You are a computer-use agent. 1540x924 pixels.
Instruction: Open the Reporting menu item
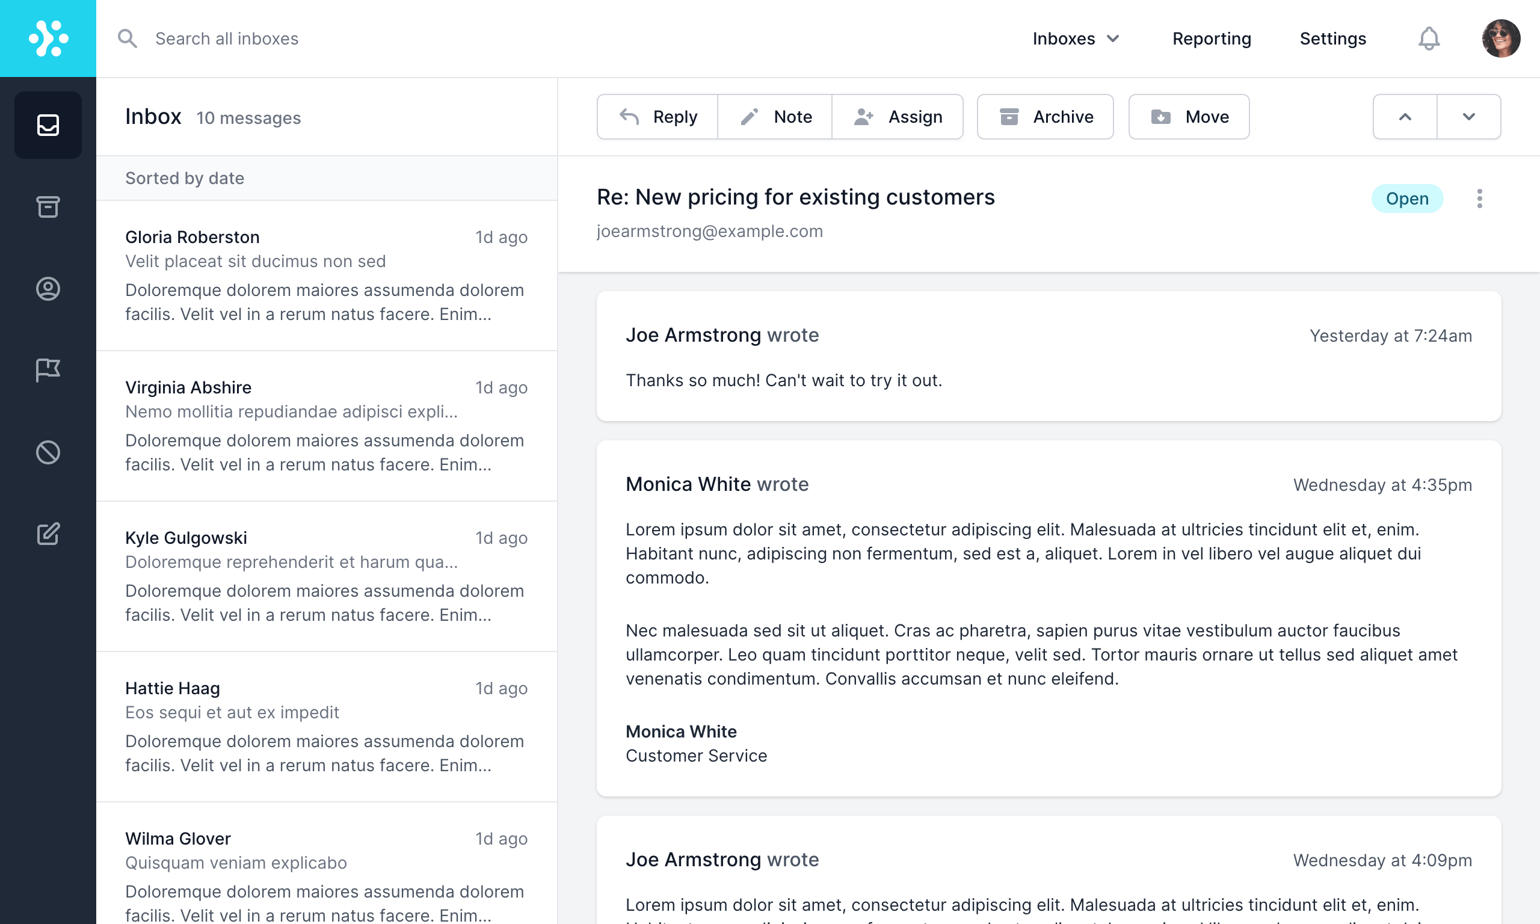1212,38
